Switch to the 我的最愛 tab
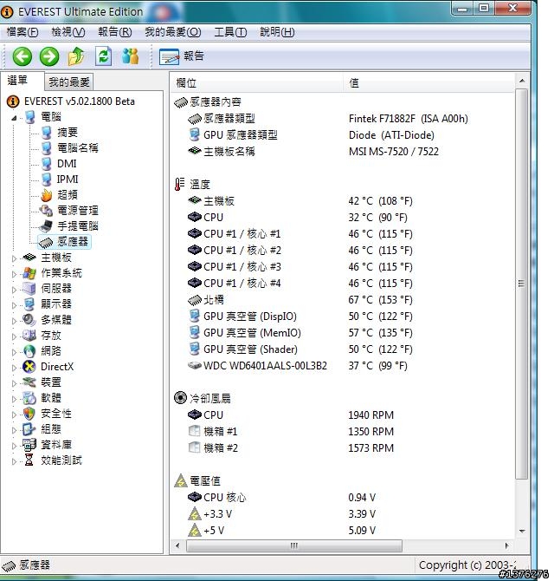Screen dimensions: 554x581 pos(69,82)
